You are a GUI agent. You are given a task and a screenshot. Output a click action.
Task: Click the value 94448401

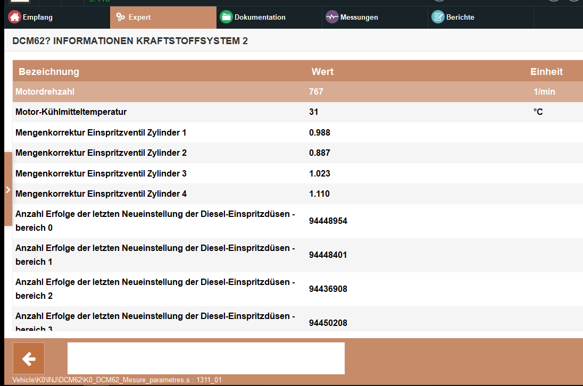pyautogui.click(x=328, y=255)
